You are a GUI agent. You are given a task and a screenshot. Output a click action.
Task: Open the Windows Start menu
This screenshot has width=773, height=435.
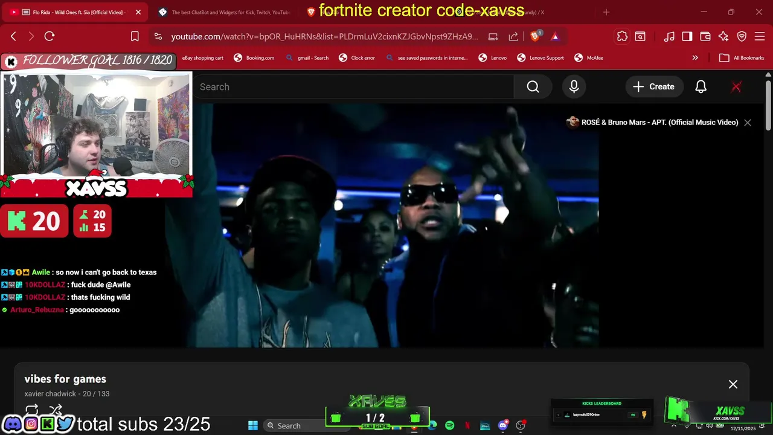(253, 426)
